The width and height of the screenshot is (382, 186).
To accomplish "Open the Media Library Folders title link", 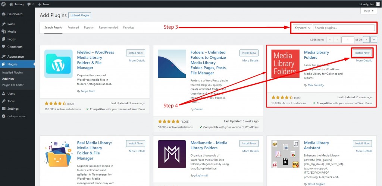I will point(316,55).
